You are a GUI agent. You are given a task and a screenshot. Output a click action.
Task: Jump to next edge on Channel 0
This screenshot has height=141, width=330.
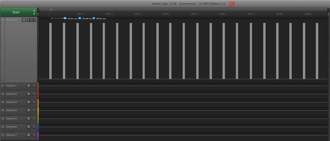tap(35, 20)
